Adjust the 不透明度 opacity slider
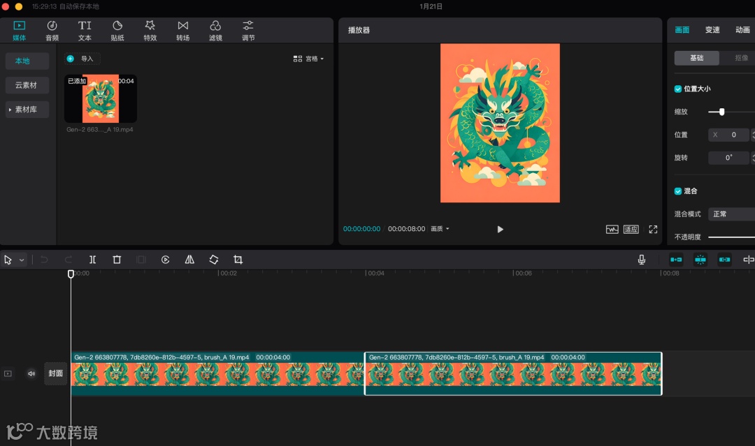This screenshot has height=446, width=755. [x=731, y=237]
